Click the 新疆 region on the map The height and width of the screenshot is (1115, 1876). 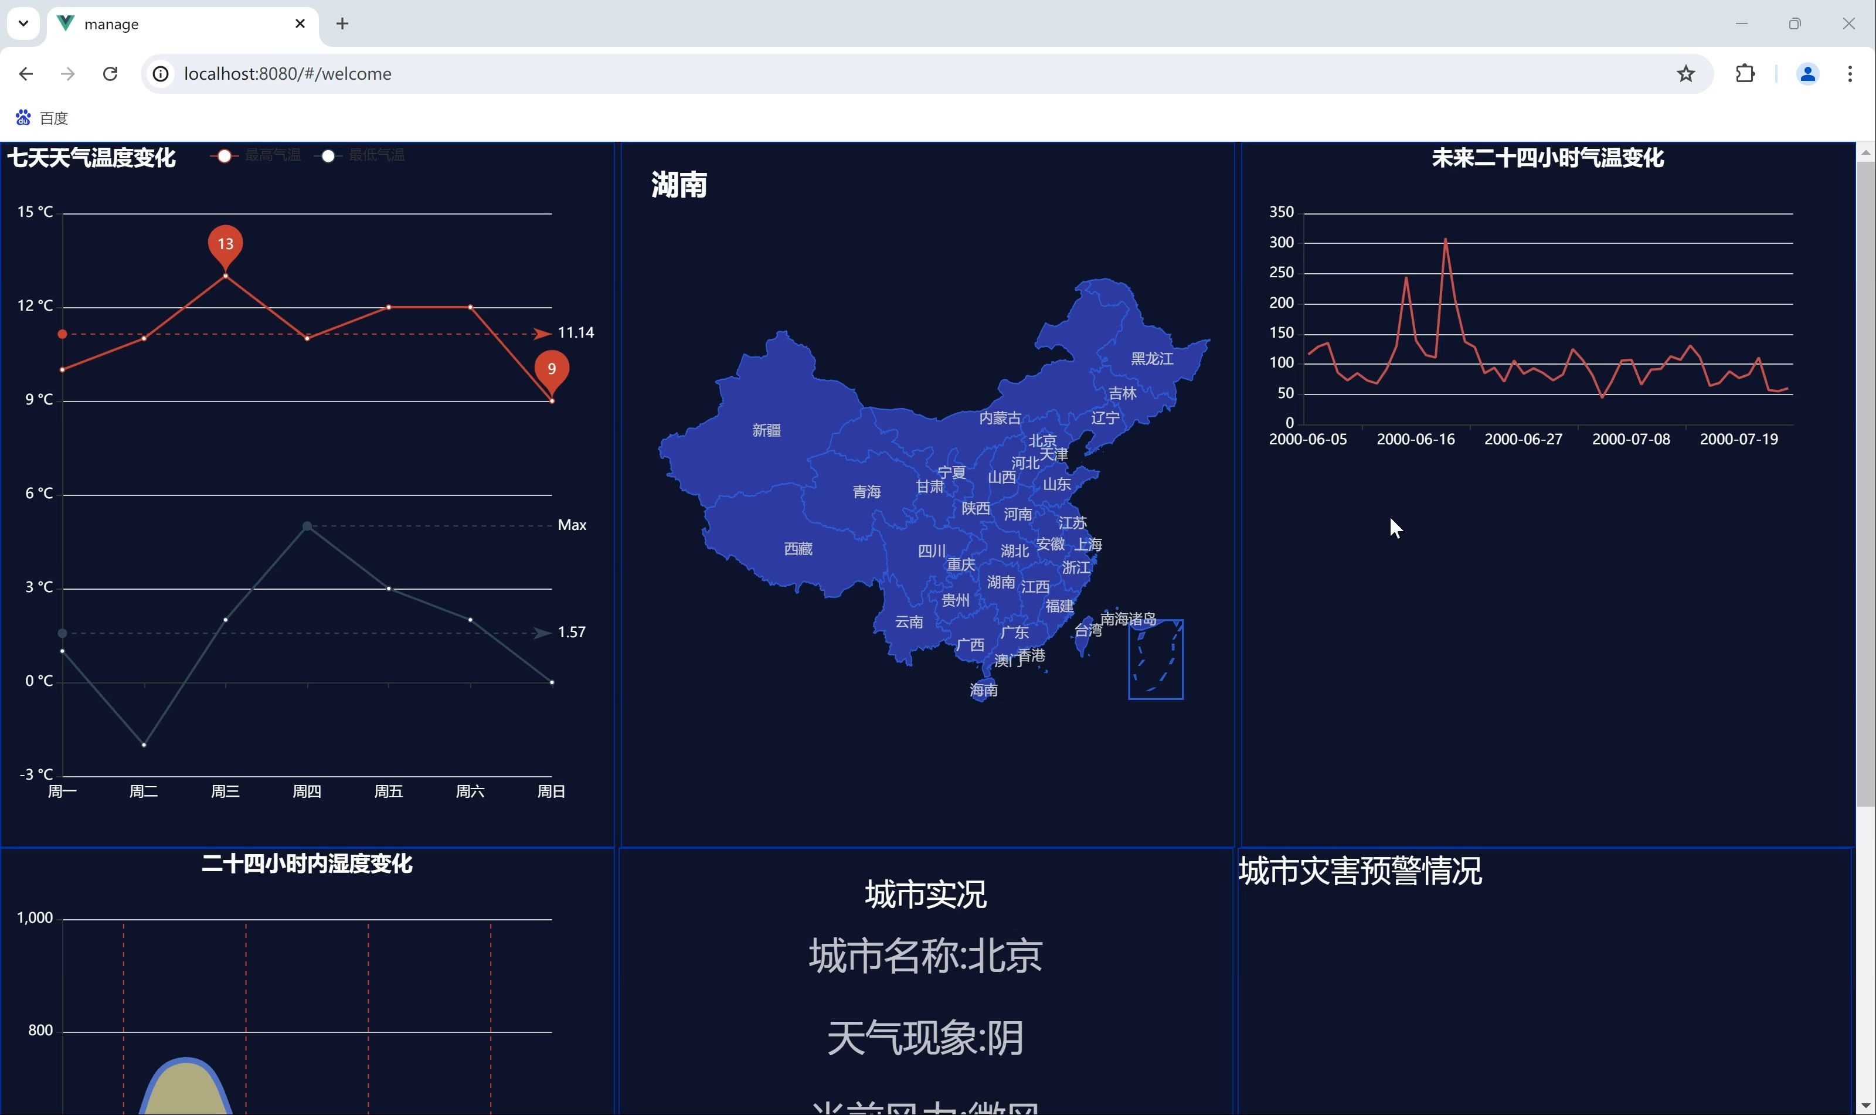[766, 430]
